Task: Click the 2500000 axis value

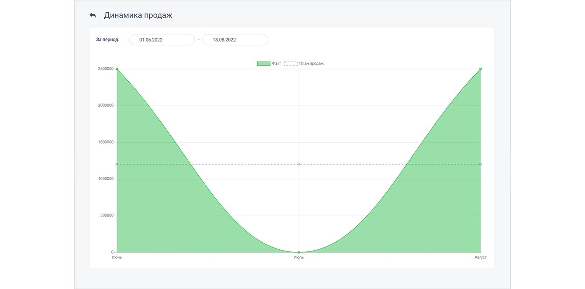Action: coord(105,69)
